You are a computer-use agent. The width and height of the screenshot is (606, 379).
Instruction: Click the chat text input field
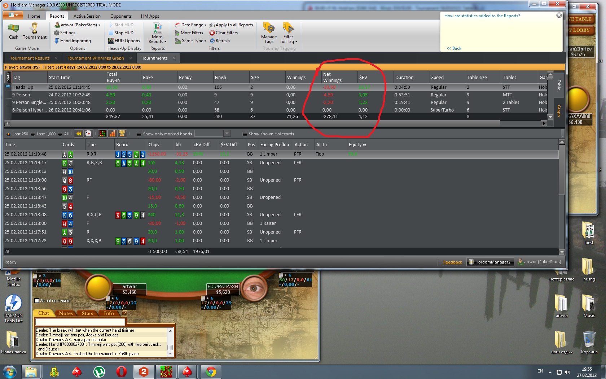pyautogui.click(x=80, y=322)
